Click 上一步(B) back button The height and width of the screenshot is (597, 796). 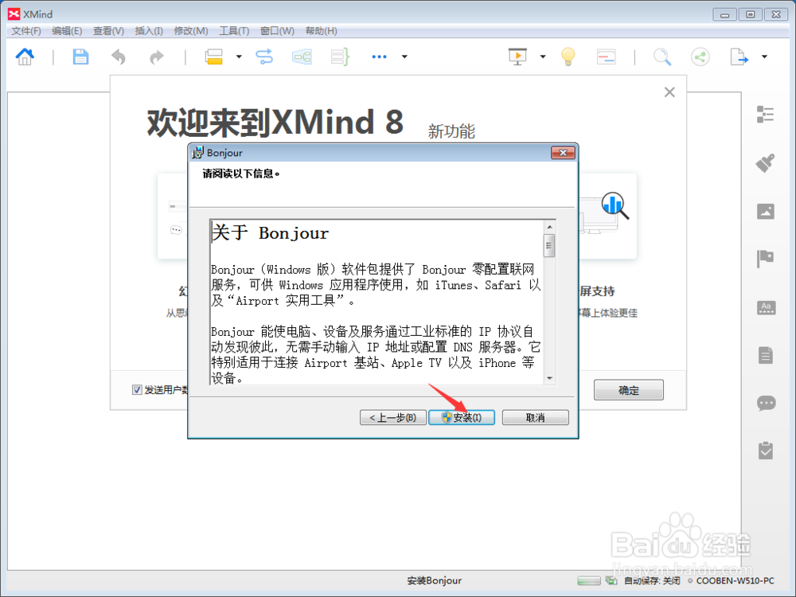(393, 417)
